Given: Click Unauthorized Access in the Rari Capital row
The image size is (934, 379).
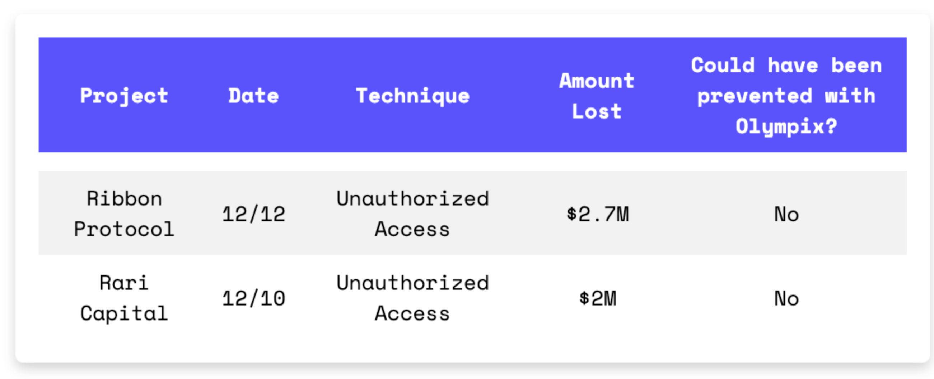Looking at the screenshot, I should [x=412, y=298].
